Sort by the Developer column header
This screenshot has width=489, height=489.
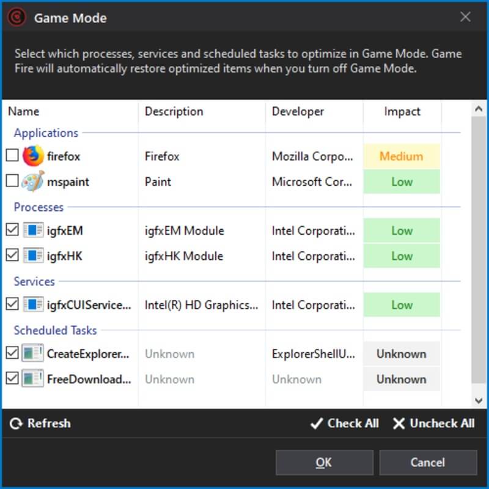pos(298,111)
